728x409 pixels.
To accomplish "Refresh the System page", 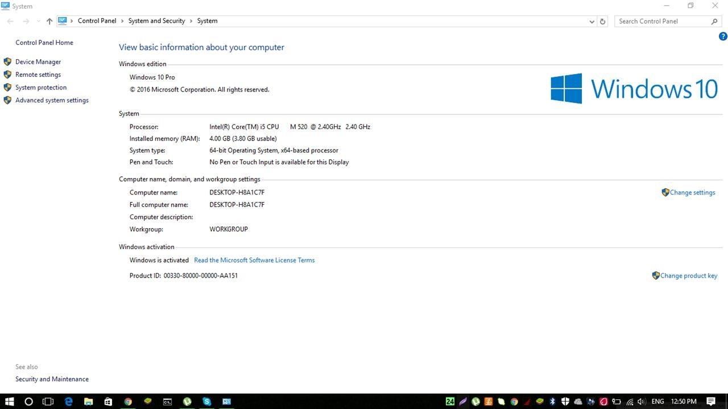I will click(603, 21).
